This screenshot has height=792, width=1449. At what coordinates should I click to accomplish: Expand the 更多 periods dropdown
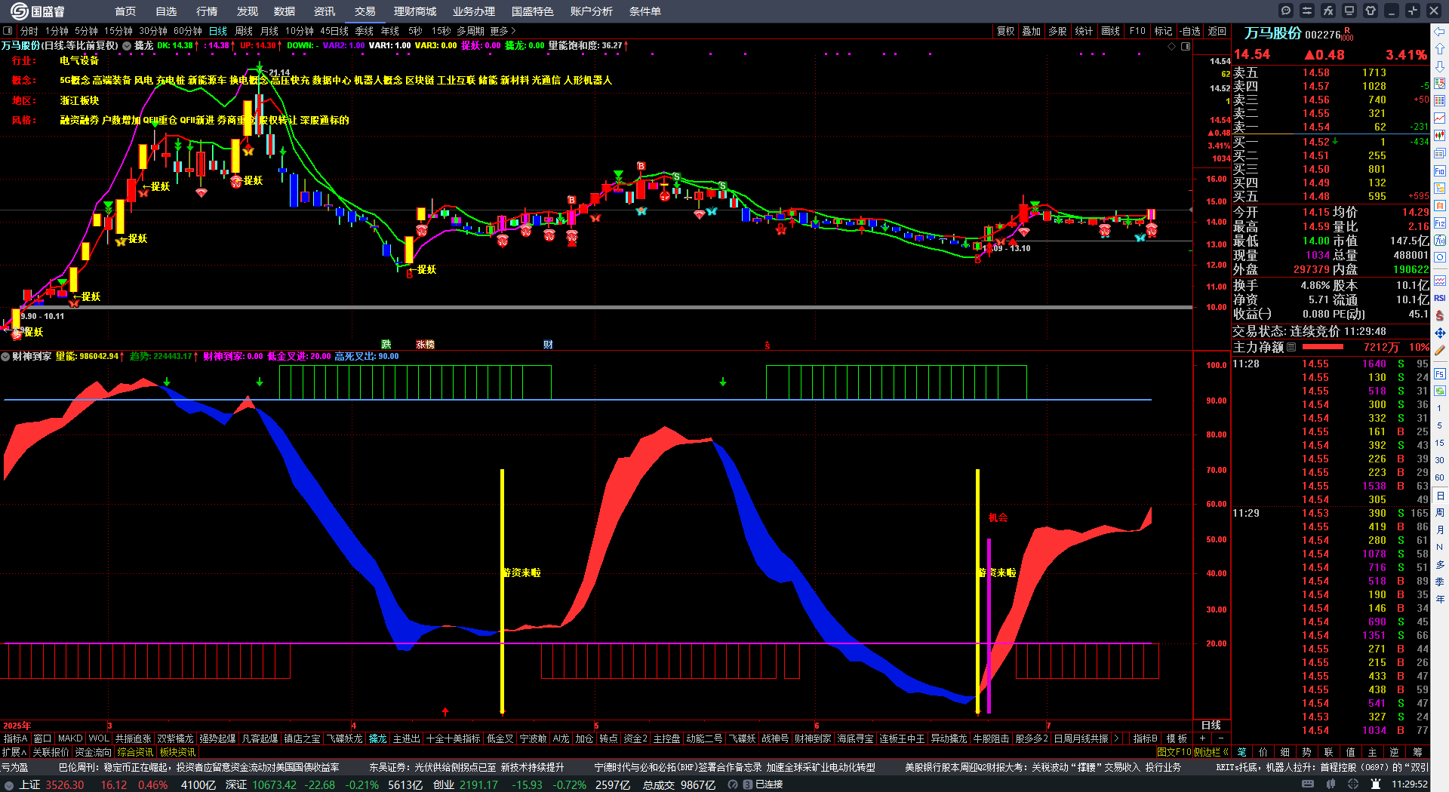[x=503, y=31]
